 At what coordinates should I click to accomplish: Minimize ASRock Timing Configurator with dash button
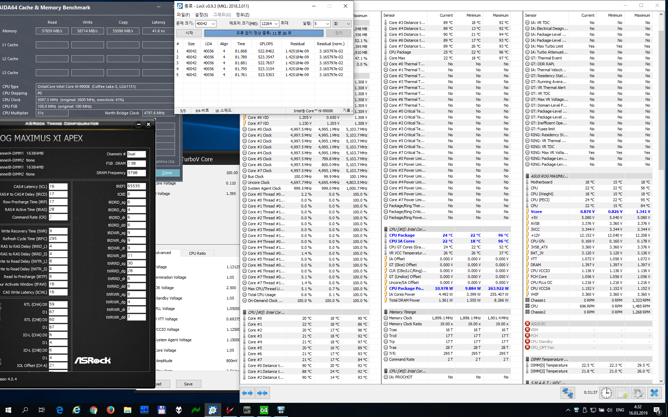point(138,124)
